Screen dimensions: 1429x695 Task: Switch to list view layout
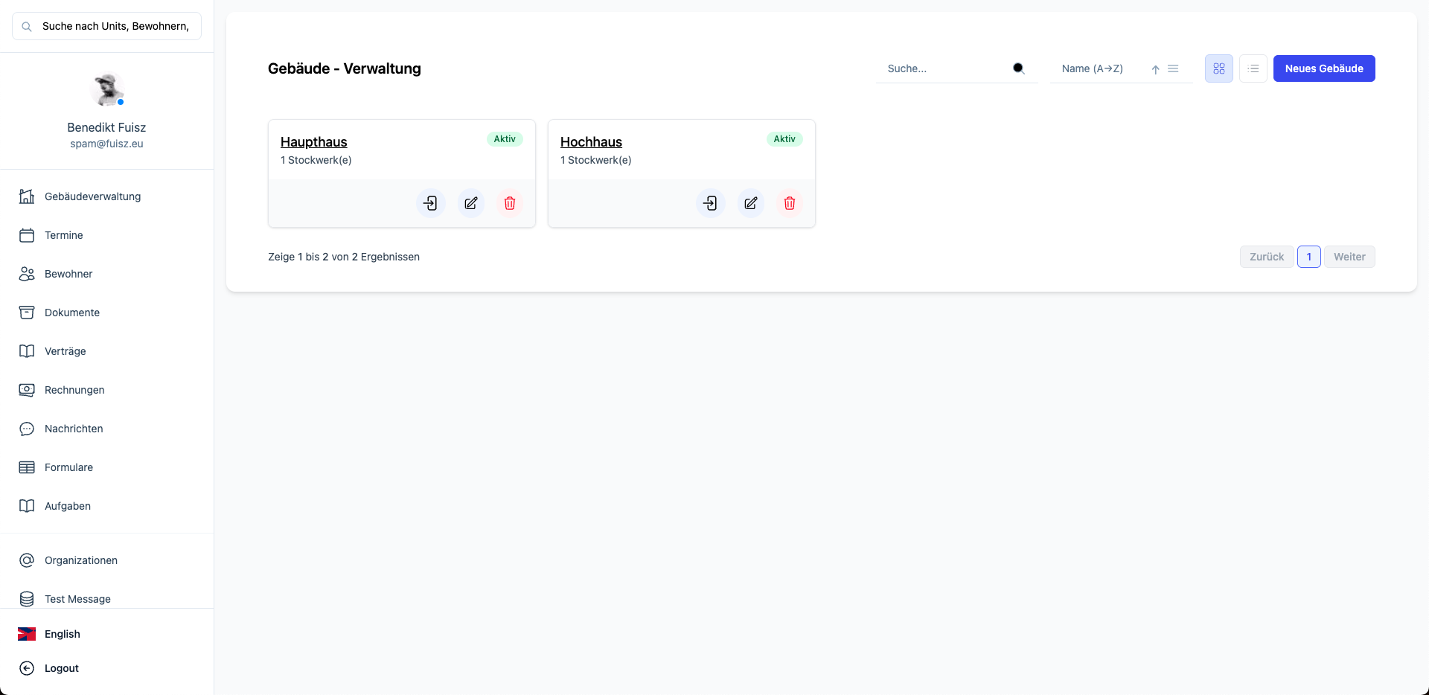[1253, 68]
